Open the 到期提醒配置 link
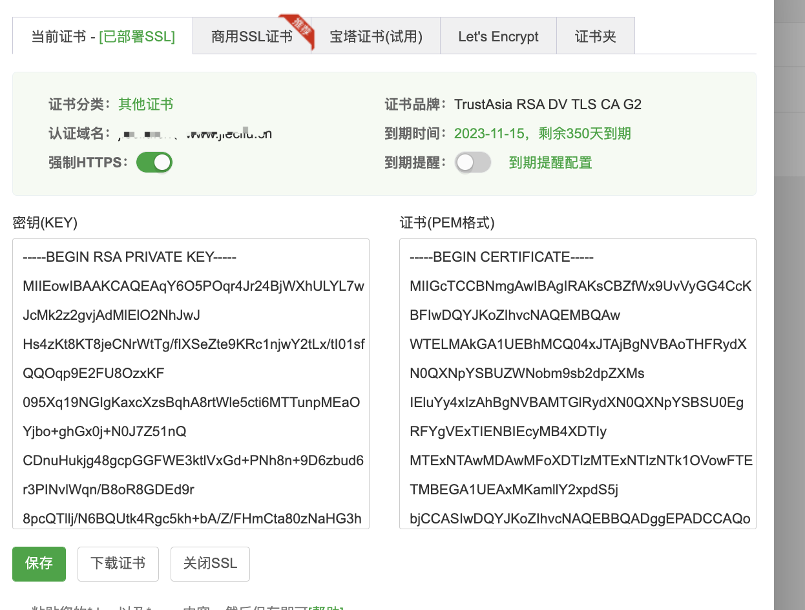Screen dimensions: 805x610 point(551,163)
